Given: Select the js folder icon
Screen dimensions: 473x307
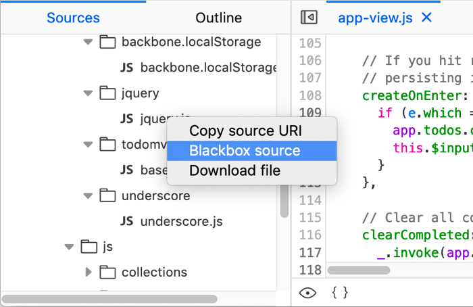Looking at the screenshot, I should [x=89, y=246].
